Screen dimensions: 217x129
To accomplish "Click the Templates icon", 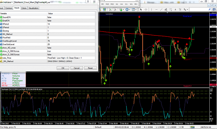I will 133,10.
